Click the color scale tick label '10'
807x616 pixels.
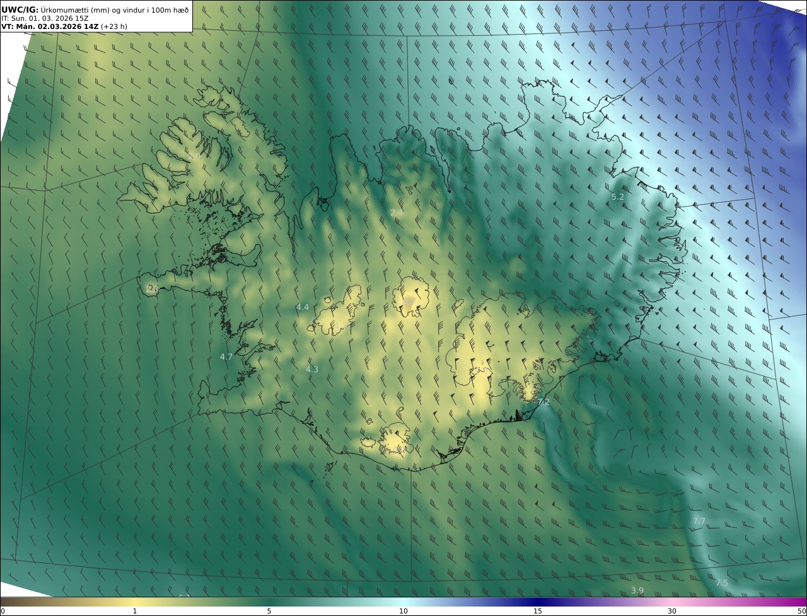point(403,611)
